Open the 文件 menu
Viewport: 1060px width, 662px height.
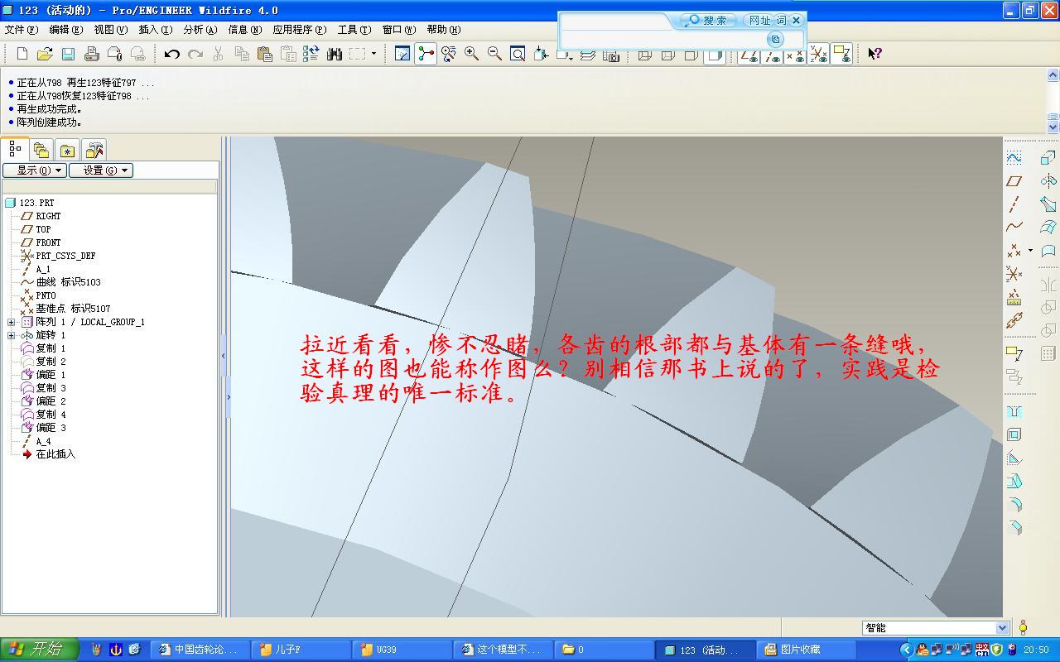[22, 30]
